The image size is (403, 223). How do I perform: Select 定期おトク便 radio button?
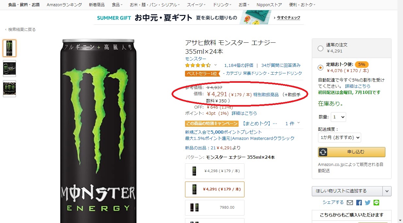[x=321, y=67]
